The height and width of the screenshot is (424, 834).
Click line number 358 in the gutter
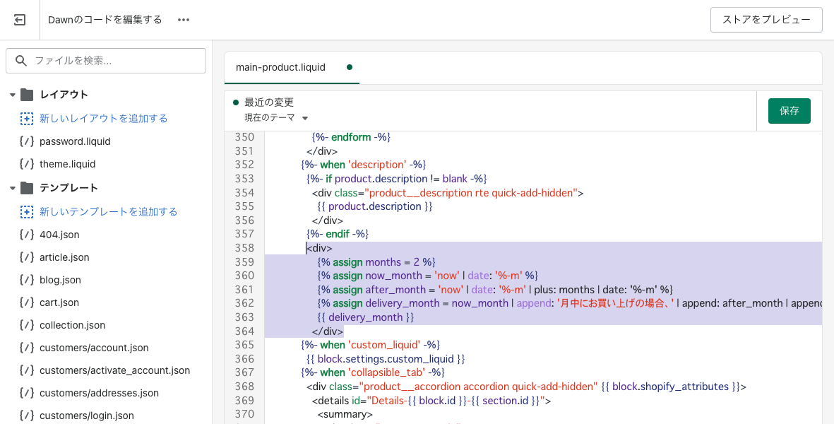pos(244,248)
